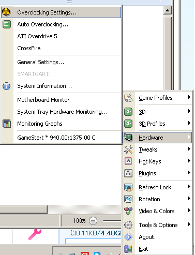195x255 pixels.
Task: Click the zoom out minus button
Action: point(93,221)
